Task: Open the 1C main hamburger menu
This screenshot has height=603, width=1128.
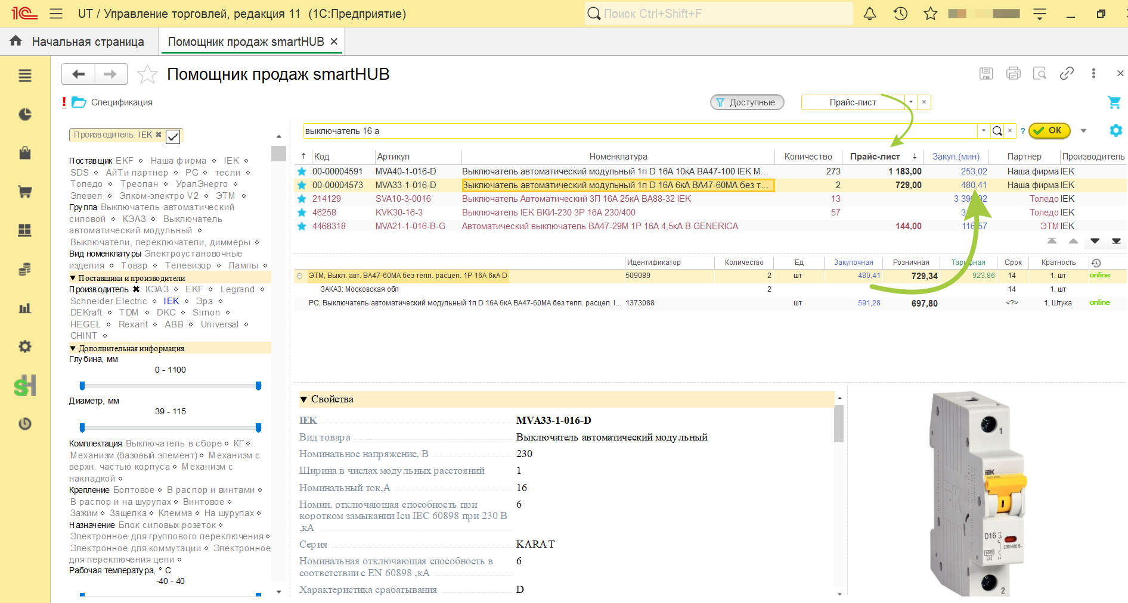Action: [56, 14]
